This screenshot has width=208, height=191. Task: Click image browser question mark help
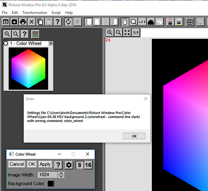[x=24, y=34]
